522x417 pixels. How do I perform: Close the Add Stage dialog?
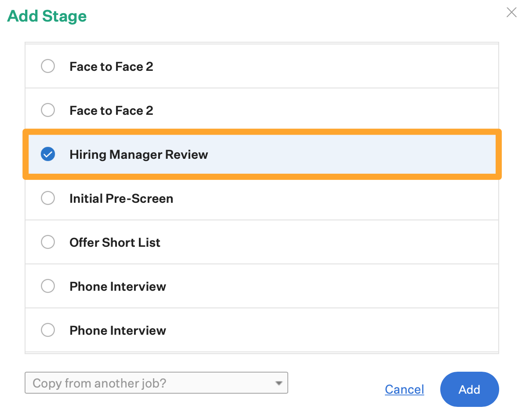(x=511, y=12)
